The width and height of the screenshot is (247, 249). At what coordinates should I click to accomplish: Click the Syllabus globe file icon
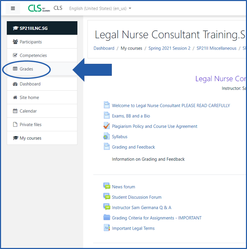106,137
